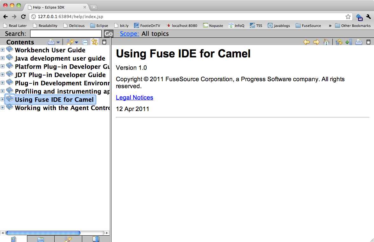This screenshot has height=242, width=374.
Task: Maximize the Contents pane
Action: tap(104, 42)
